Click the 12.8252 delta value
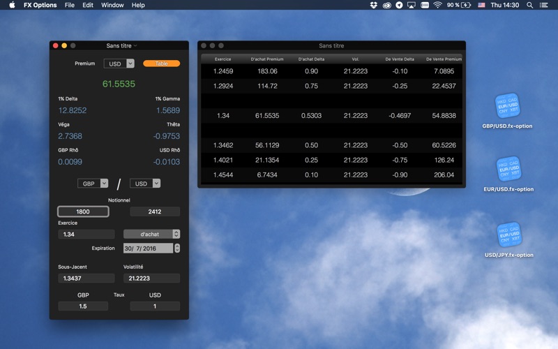 [73, 110]
